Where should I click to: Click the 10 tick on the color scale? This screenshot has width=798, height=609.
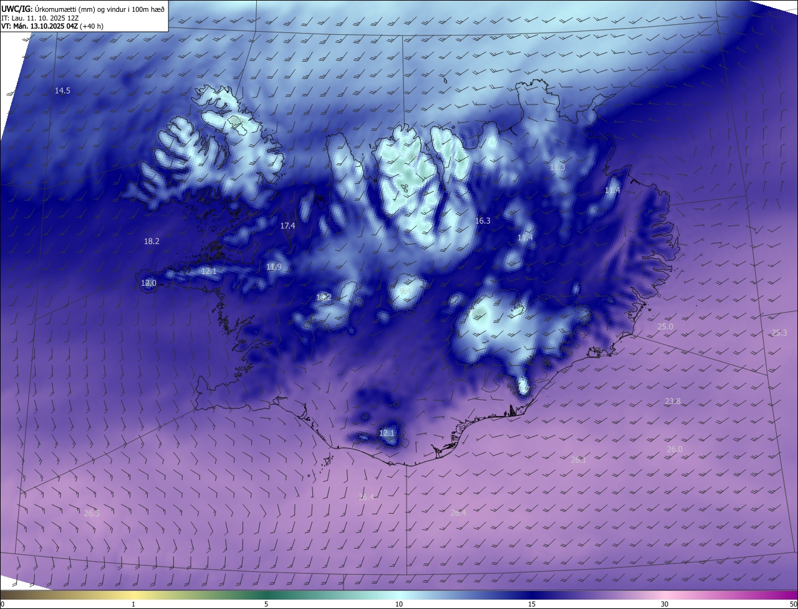point(399,604)
